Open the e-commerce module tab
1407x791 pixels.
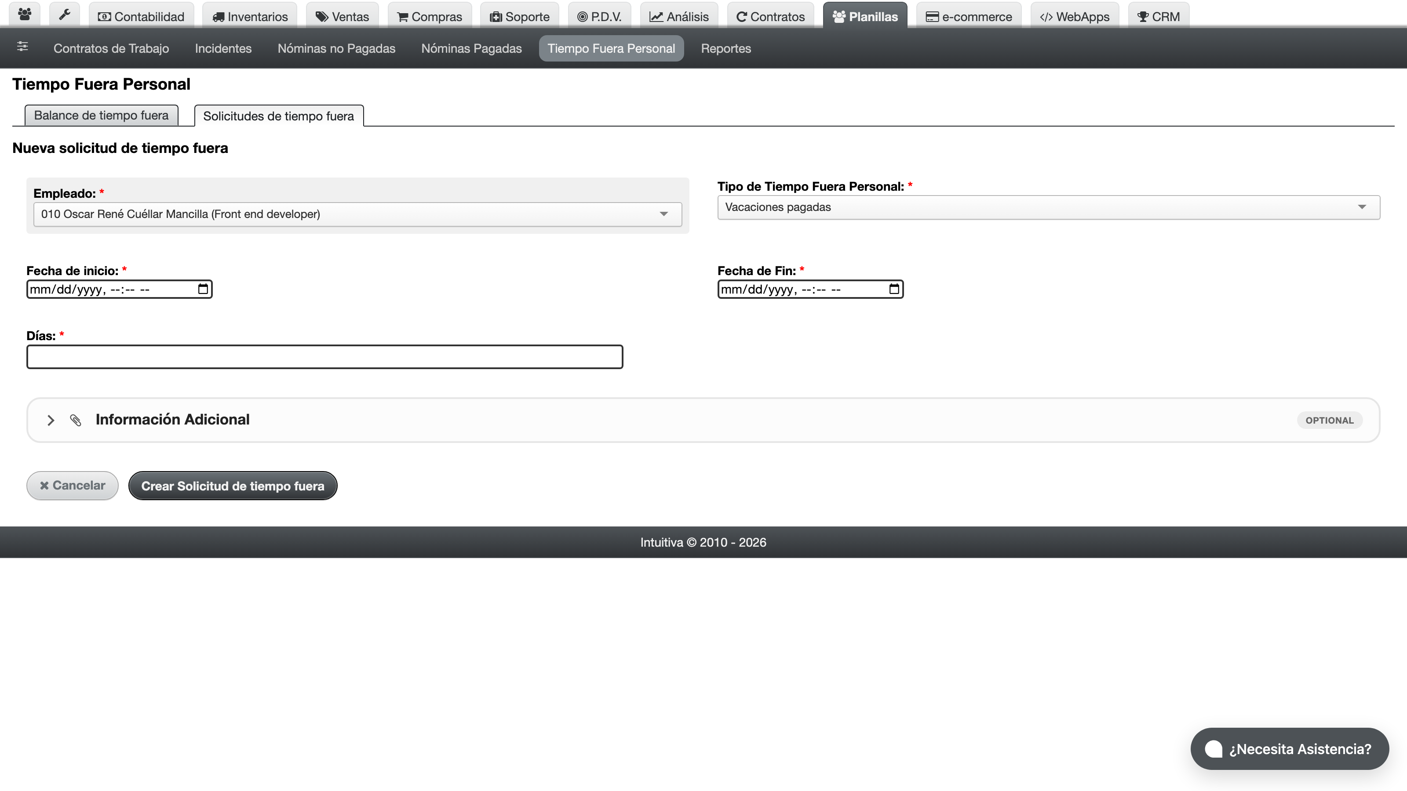pos(969,16)
